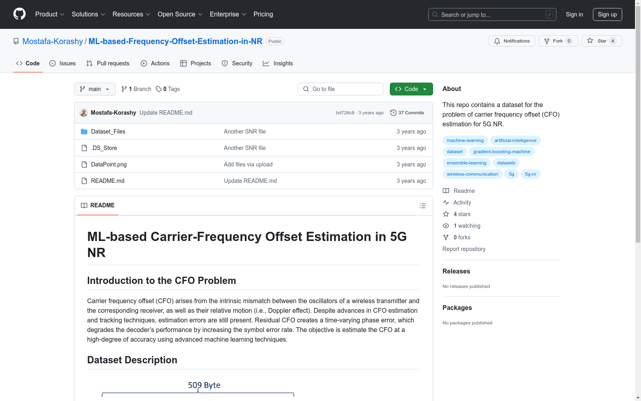The height and width of the screenshot is (401, 641).
Task: Expand the Enterprise menu
Action: (x=228, y=14)
